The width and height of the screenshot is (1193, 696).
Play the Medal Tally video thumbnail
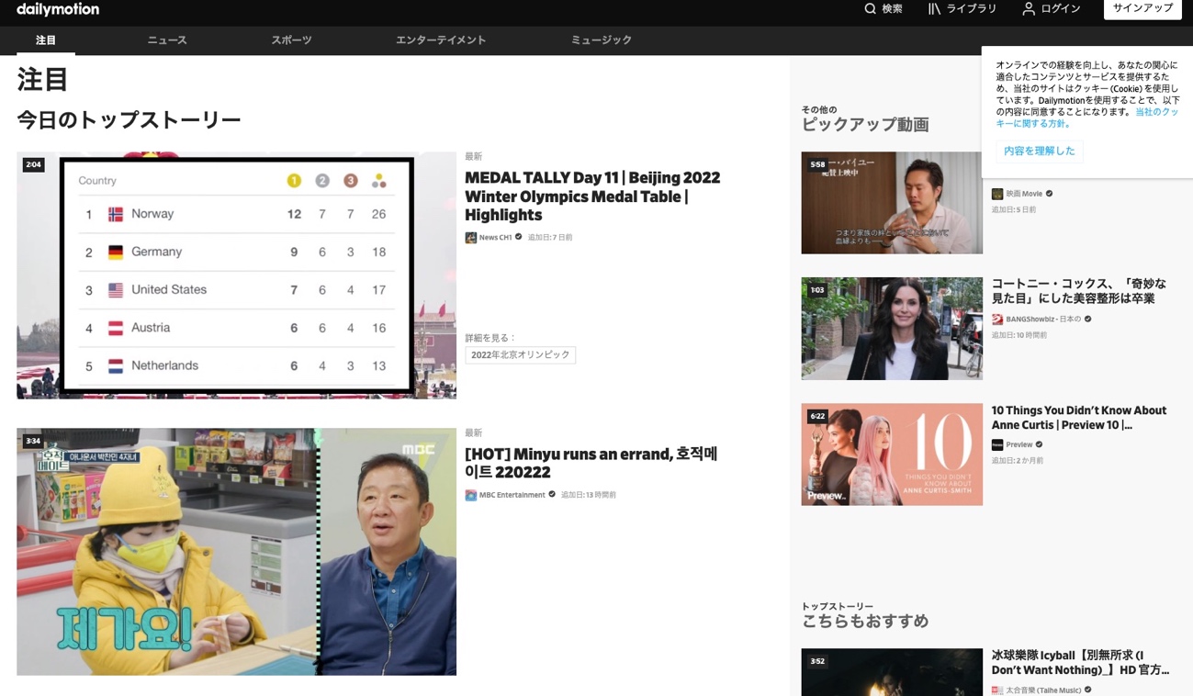click(236, 275)
